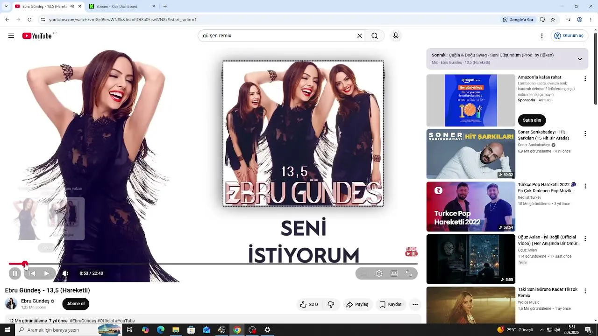Click the Windows taskbar search box
Viewport: 598px width, 336px height.
pyautogui.click(x=68, y=330)
